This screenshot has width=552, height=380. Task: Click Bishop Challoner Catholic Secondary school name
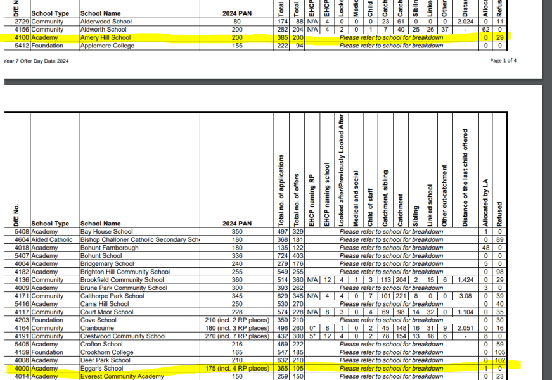point(140,239)
